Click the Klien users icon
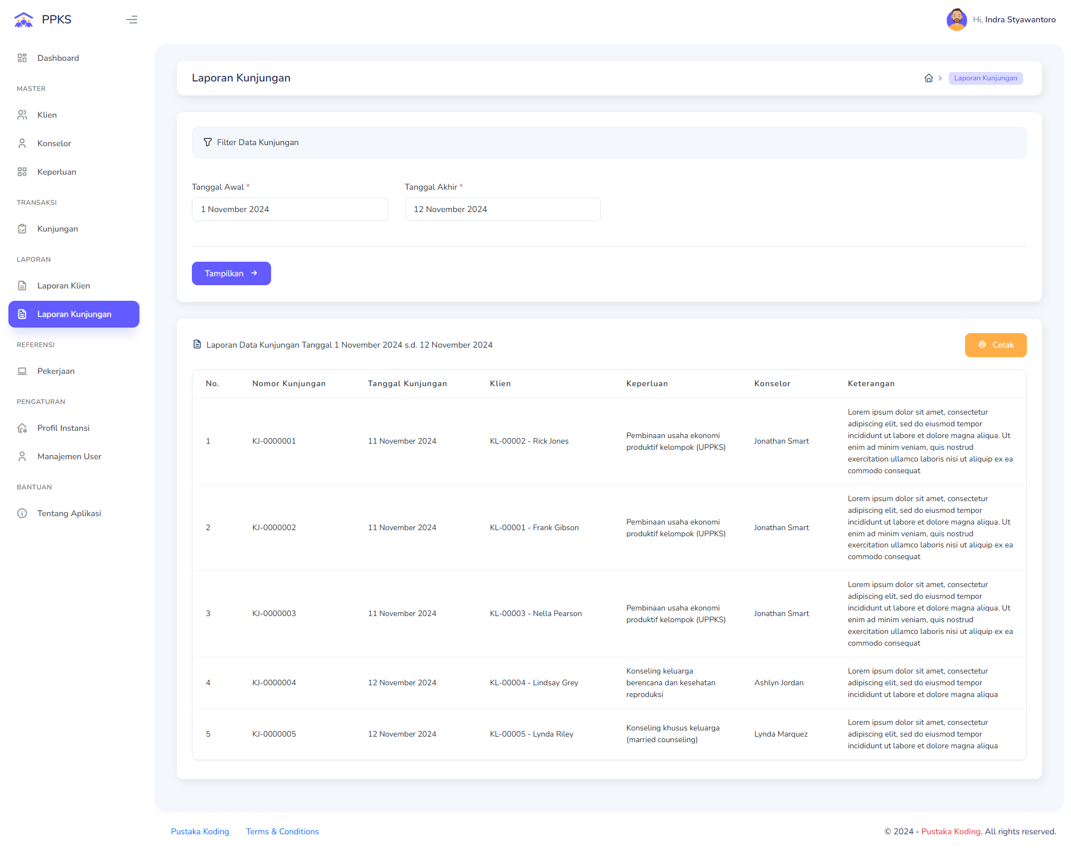1071x851 pixels. (x=22, y=115)
